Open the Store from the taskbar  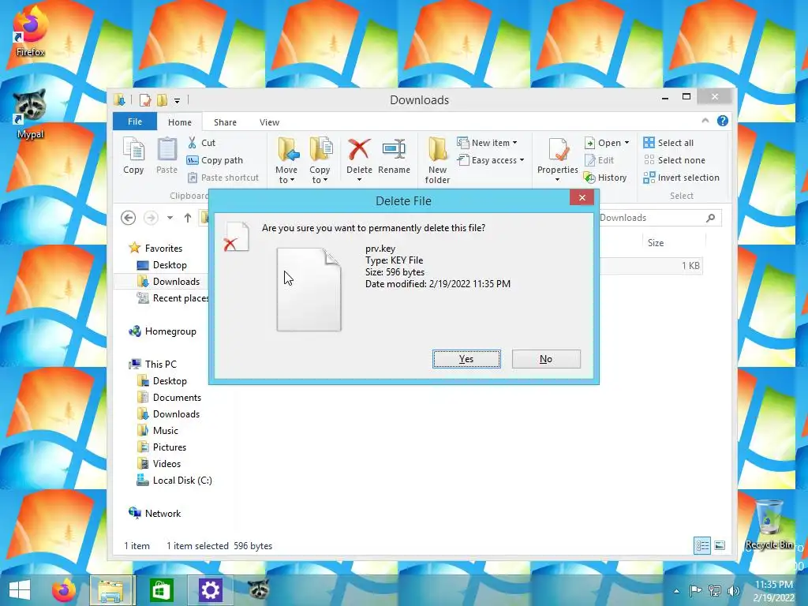click(161, 590)
